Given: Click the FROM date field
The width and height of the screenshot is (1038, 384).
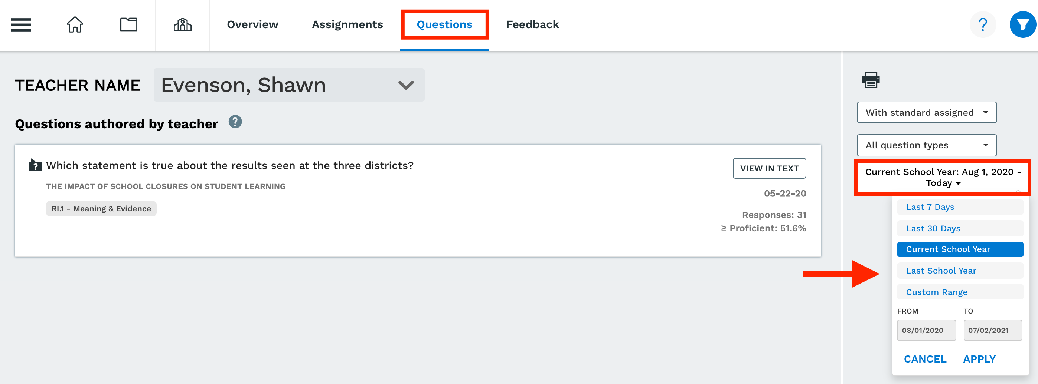Looking at the screenshot, I should click(x=926, y=330).
